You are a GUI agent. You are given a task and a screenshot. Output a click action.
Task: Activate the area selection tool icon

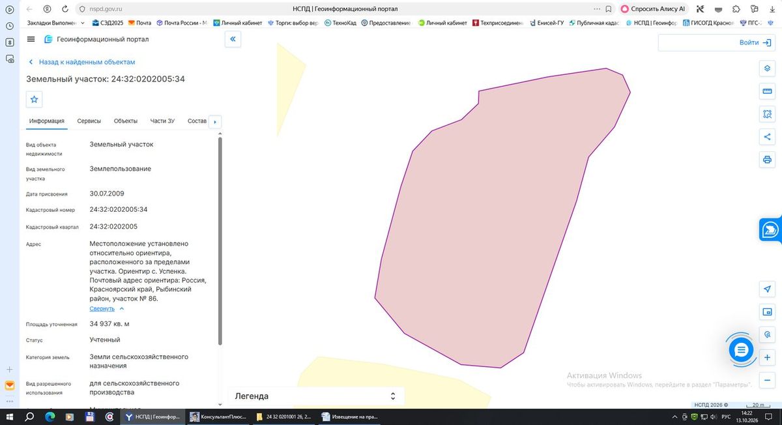(x=767, y=114)
